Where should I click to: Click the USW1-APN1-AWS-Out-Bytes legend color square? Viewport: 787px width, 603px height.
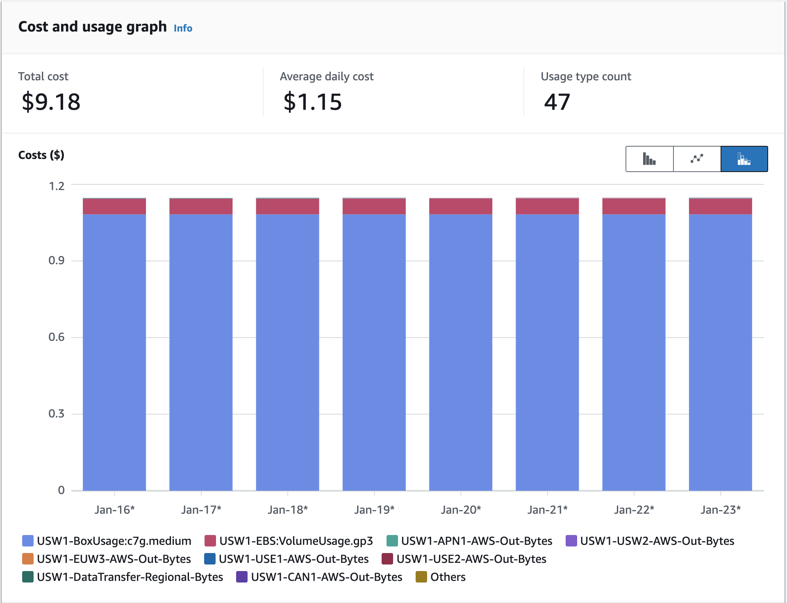[x=392, y=541]
